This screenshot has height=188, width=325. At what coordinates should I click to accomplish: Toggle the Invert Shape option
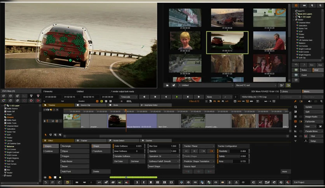click(163, 166)
